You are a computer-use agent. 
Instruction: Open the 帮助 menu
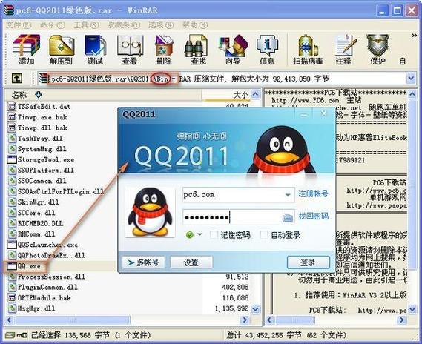point(195,25)
